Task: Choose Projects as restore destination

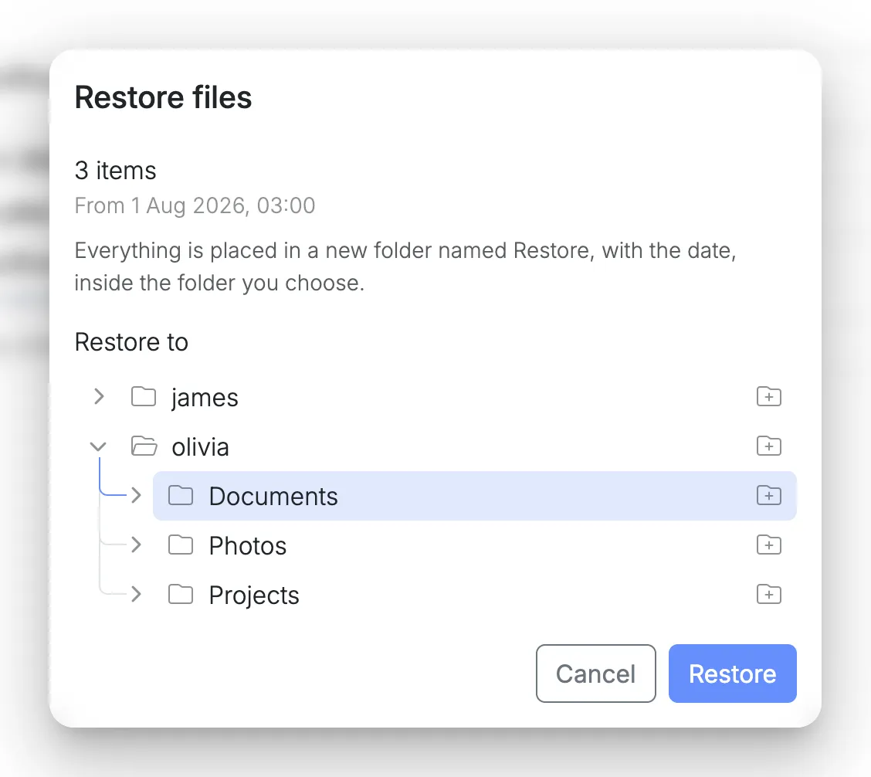Action: tap(475, 595)
